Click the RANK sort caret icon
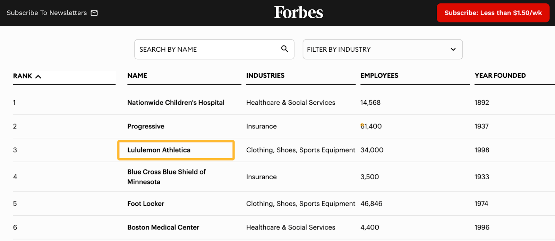 tap(39, 76)
